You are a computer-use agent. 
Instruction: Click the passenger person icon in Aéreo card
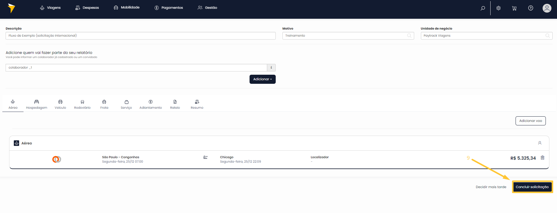click(540, 143)
